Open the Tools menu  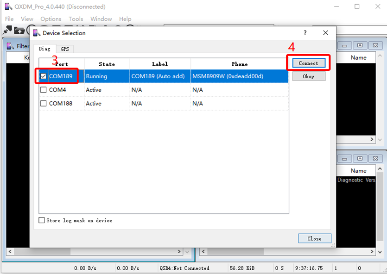point(76,19)
